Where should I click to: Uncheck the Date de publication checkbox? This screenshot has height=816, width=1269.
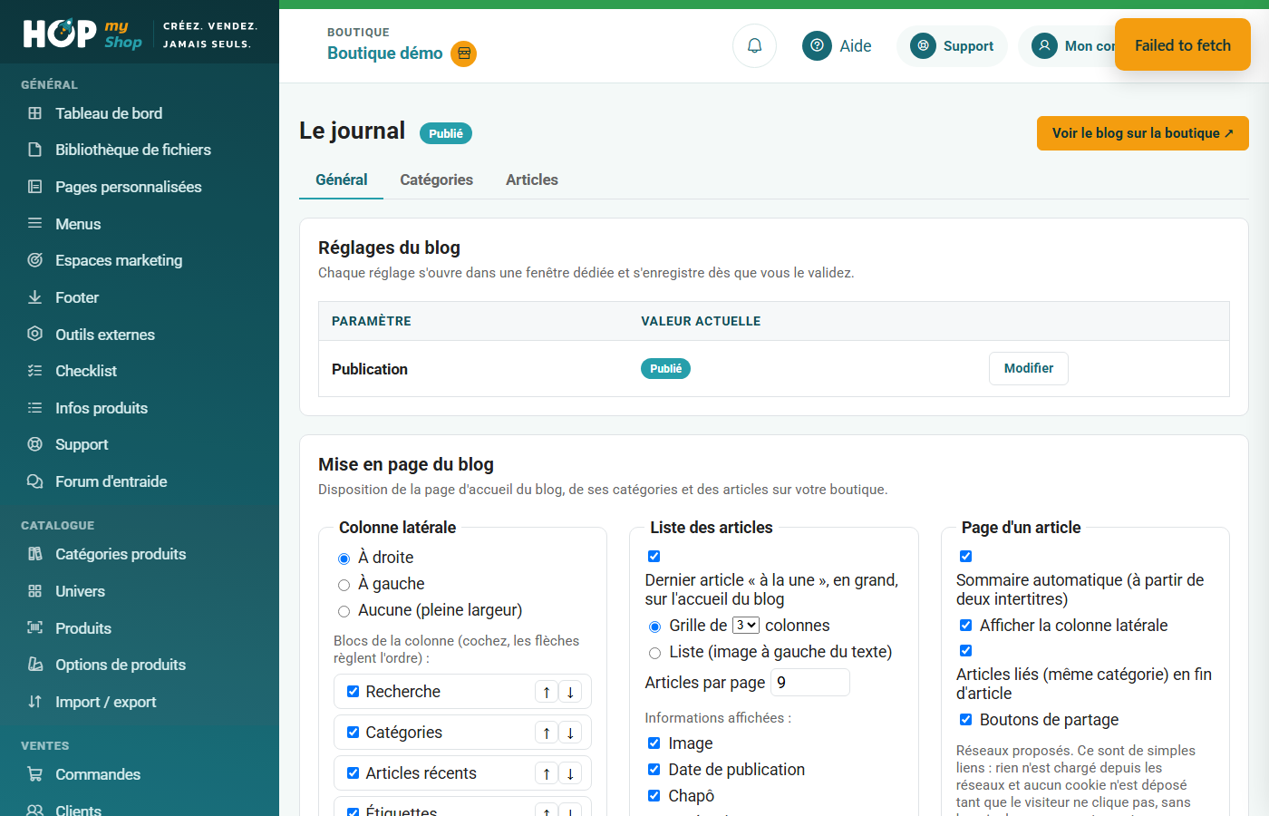(x=654, y=769)
